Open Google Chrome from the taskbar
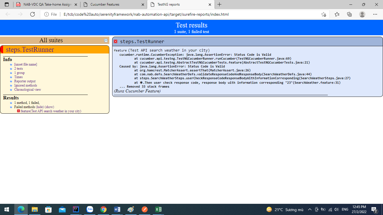This screenshot has width=383, height=215. pos(103,209)
